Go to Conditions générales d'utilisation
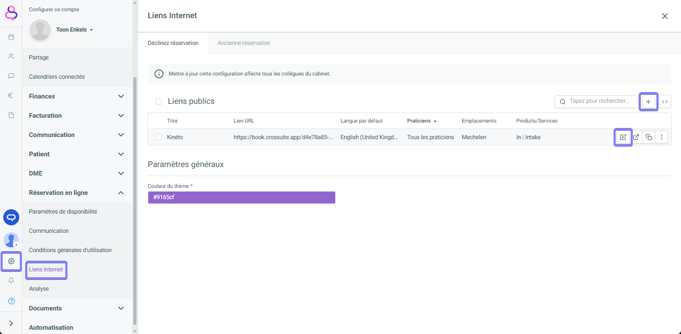Screen dimensions: 681x334 [x=70, y=250]
